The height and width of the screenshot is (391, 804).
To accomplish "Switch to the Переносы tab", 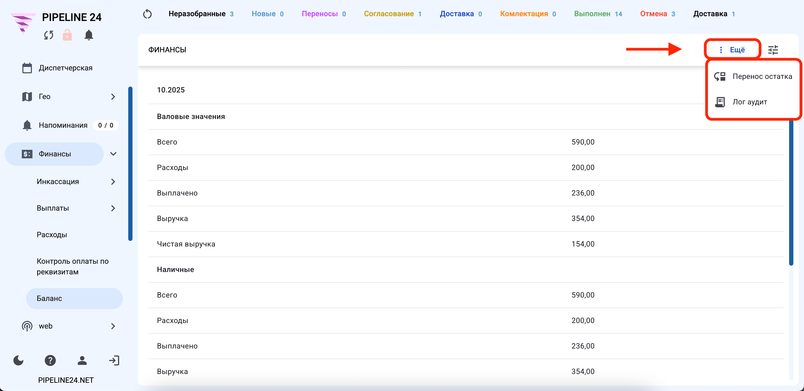I will (x=324, y=14).
